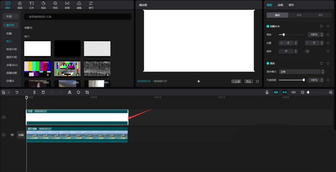
Task: Click the crop icon in timeline toolbar
Action: point(87,92)
